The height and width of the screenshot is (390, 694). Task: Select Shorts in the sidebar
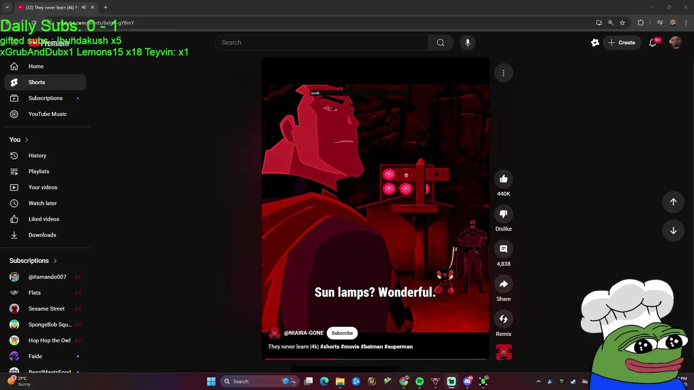[46, 82]
